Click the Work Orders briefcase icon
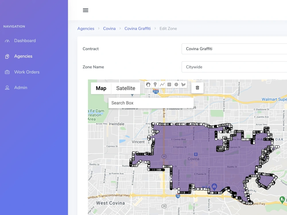 point(7,72)
